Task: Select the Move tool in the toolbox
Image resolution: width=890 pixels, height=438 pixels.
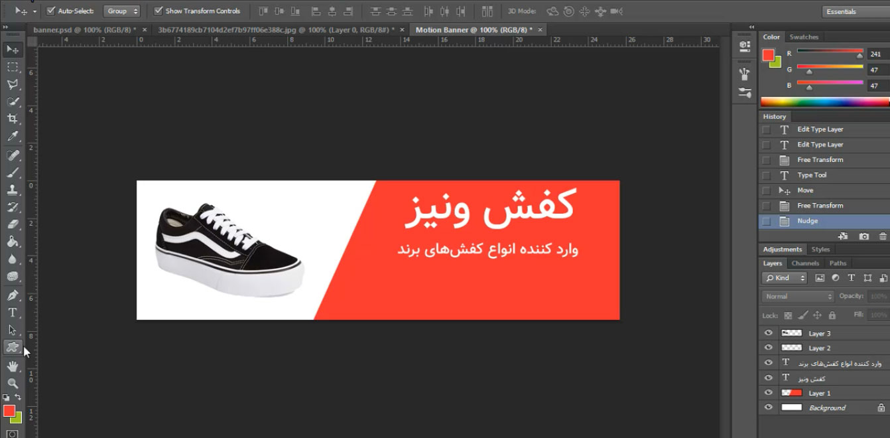Action: click(x=12, y=49)
